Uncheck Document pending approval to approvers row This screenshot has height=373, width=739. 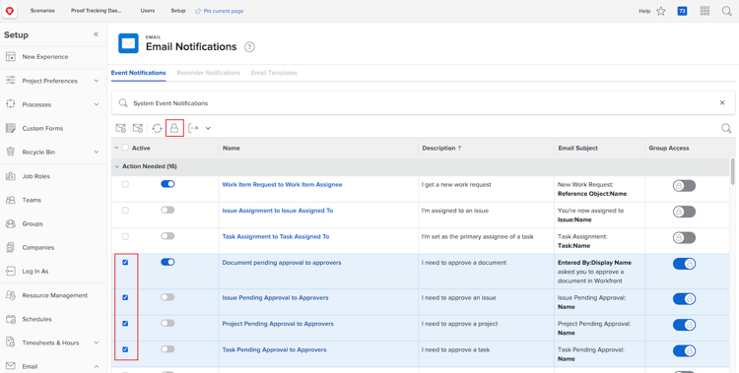point(125,263)
